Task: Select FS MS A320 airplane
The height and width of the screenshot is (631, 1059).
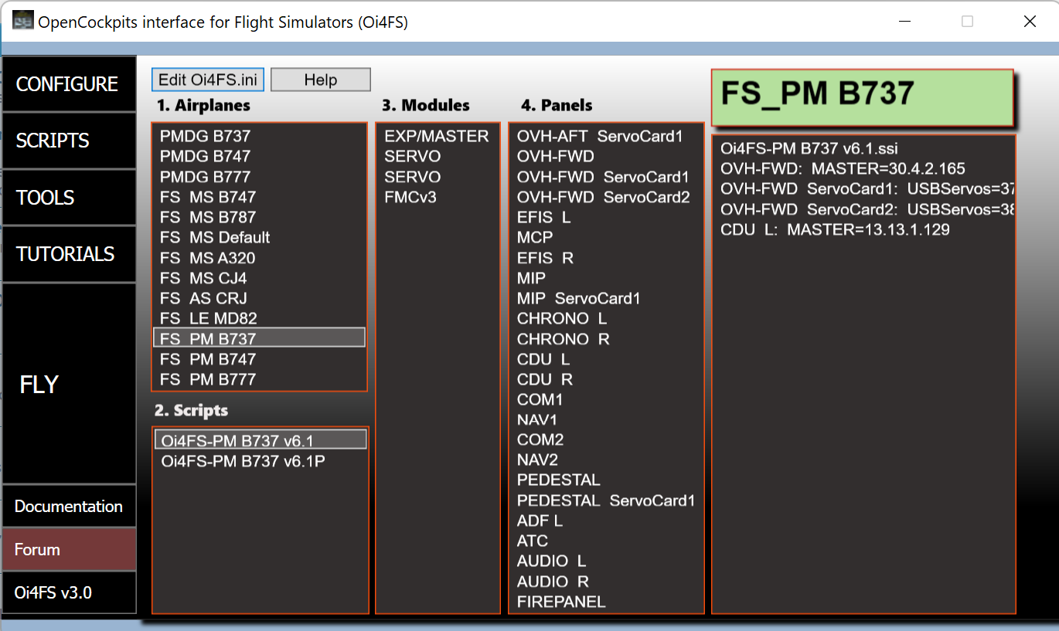Action: (x=207, y=258)
